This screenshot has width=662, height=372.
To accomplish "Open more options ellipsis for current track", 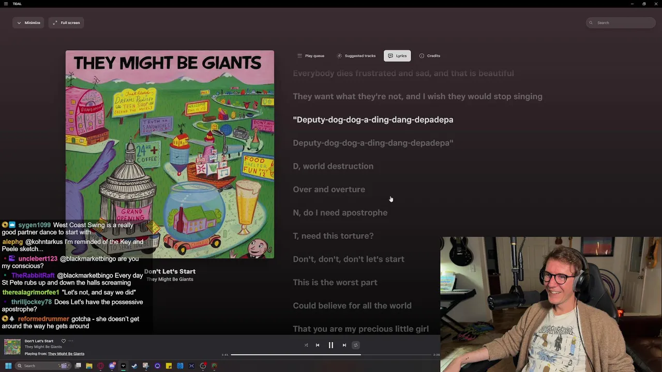I will tap(71, 341).
